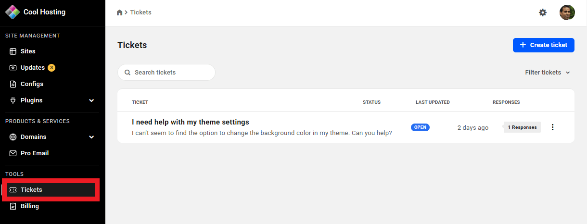Click the STATUS column header

[x=371, y=102]
